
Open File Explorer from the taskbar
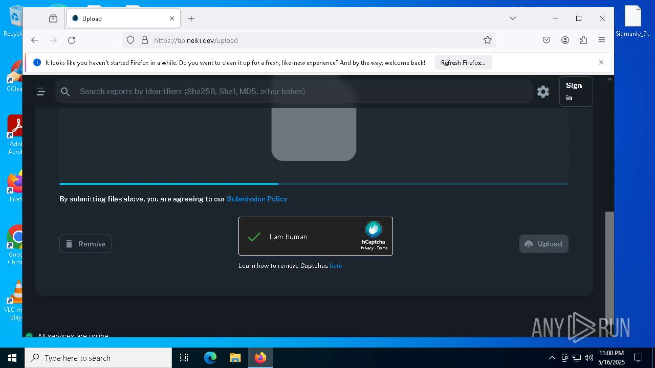pyautogui.click(x=235, y=358)
